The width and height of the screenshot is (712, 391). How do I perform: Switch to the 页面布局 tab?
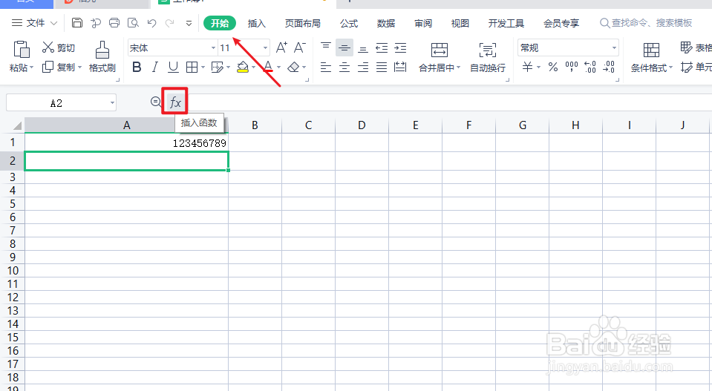[x=303, y=23]
